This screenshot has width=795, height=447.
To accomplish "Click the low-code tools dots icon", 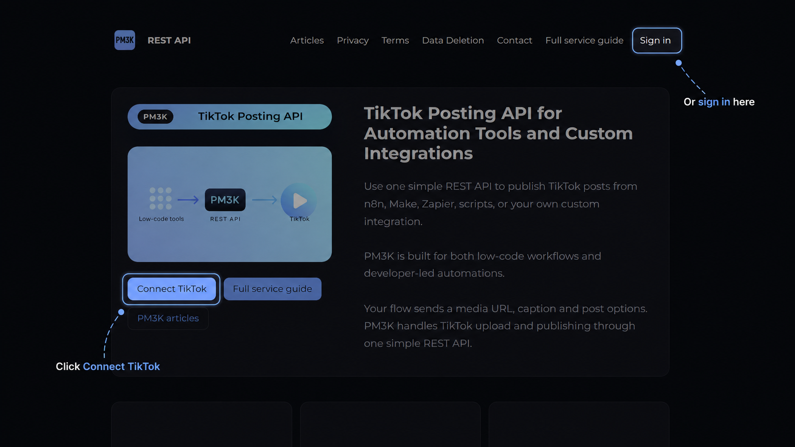I will click(x=161, y=199).
